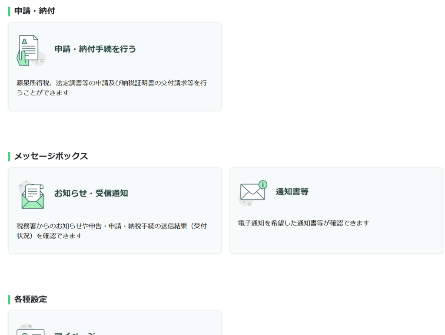Click the メッセージボックス section heading
445x335 pixels.
click(x=51, y=156)
